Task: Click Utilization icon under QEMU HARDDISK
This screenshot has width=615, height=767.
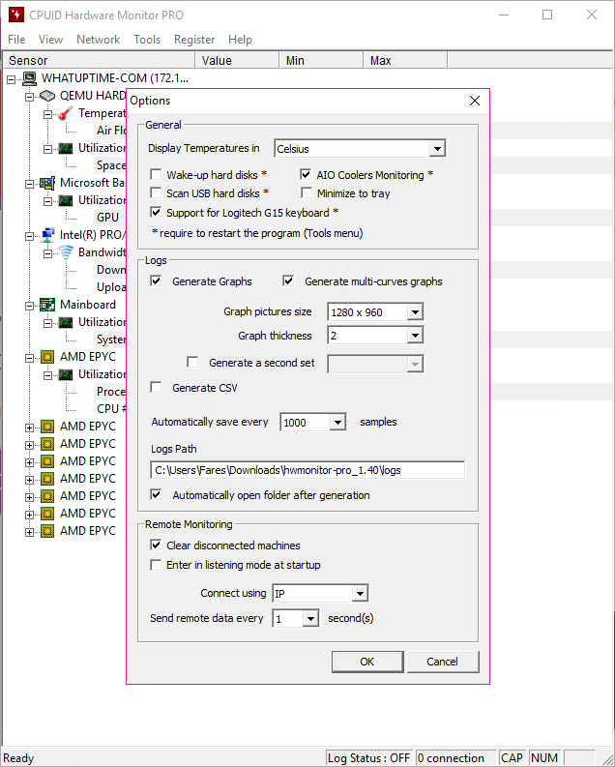Action: (66, 148)
